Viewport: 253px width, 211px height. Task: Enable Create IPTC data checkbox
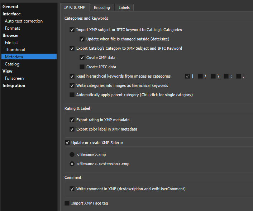[x=82, y=67]
